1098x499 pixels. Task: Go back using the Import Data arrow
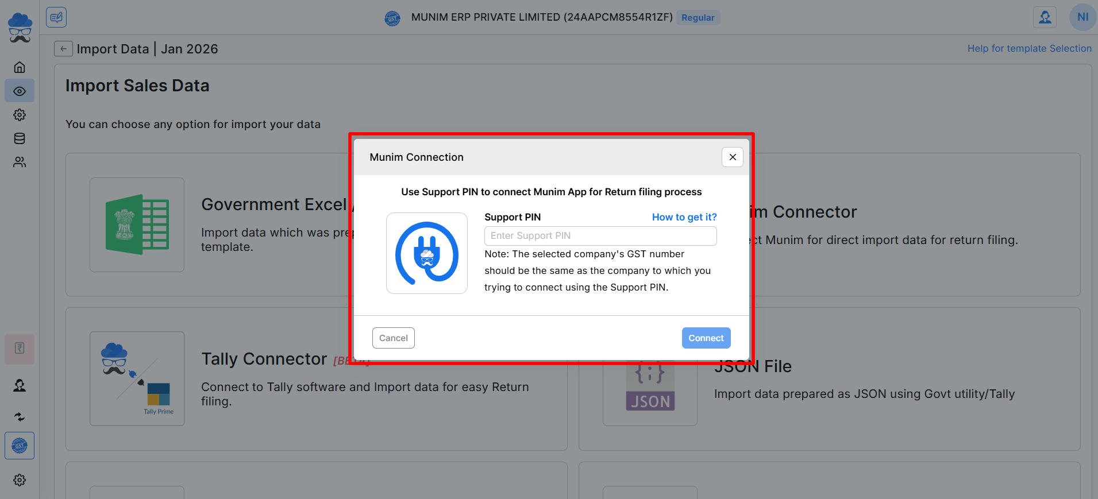click(x=63, y=49)
